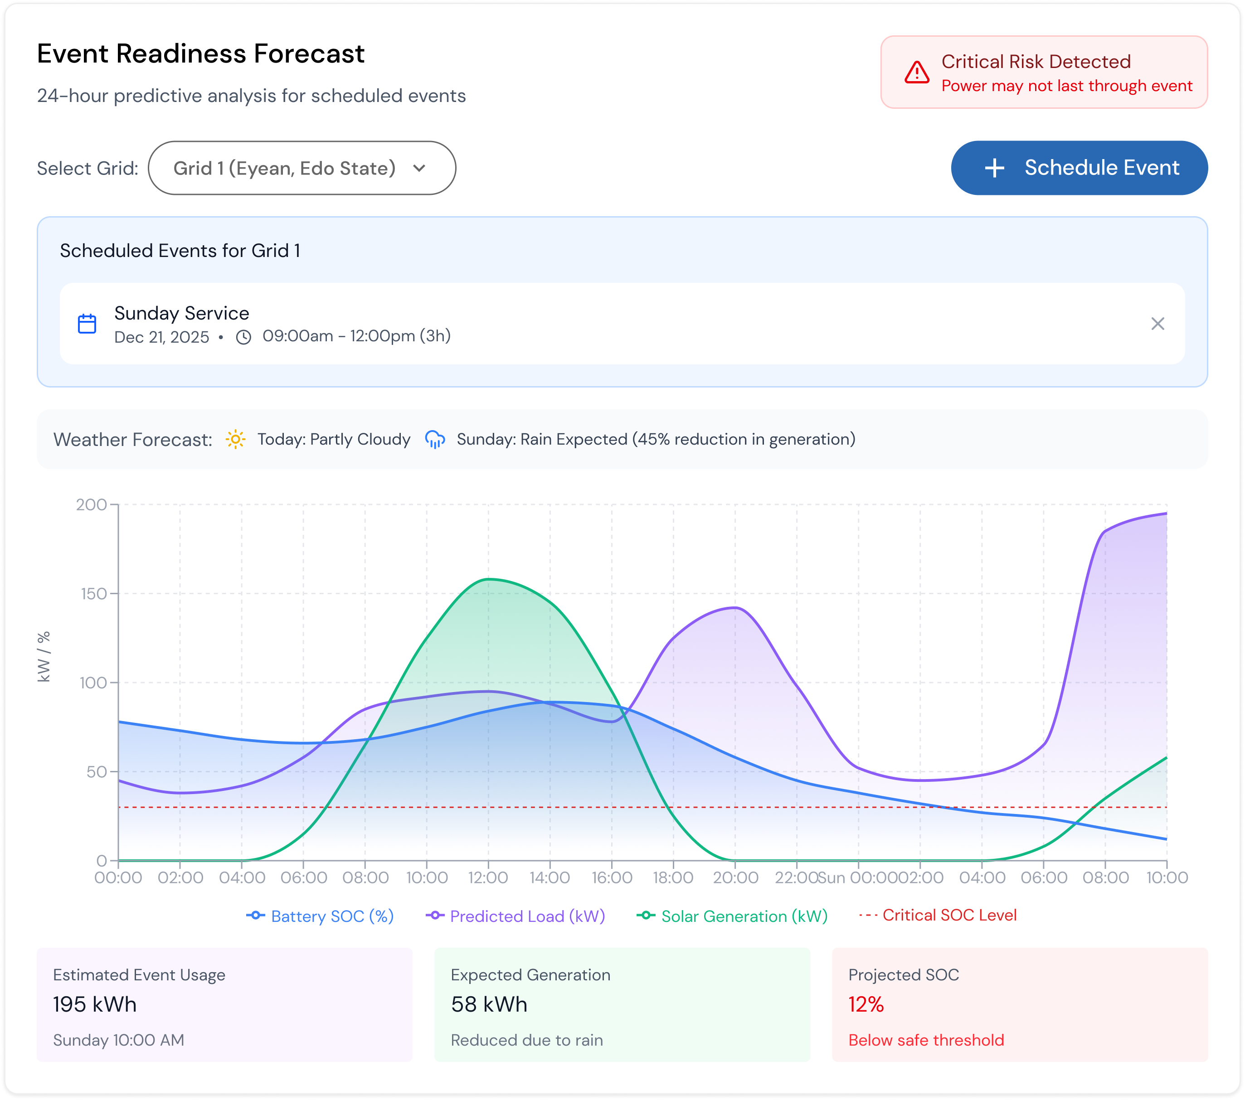This screenshot has width=1245, height=1100.
Task: Click the critical risk warning triangle icon
Action: point(917,72)
